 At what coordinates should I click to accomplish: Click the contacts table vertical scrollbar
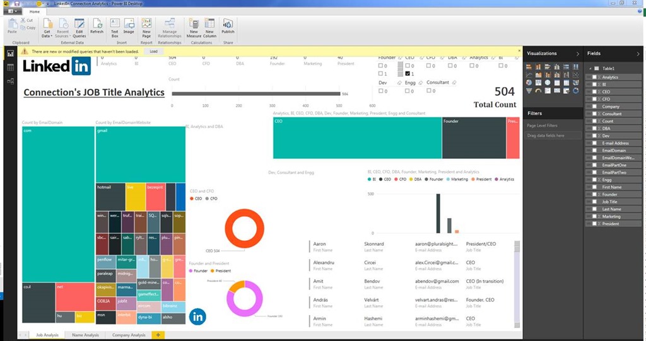click(517, 284)
